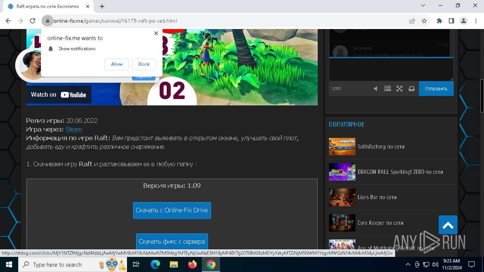Mute chat sound with speaker icon
The image size is (484, 272).
[x=375, y=88]
